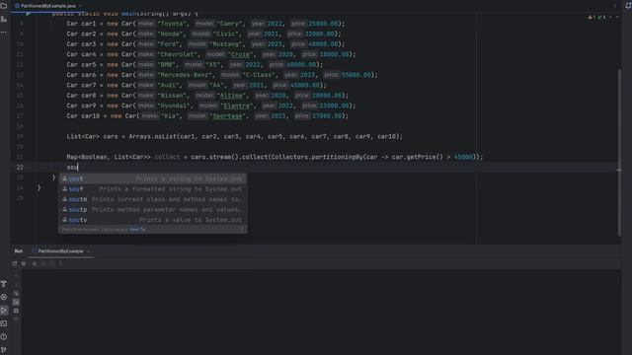Screen dimensions: 632x355
Task: Click line number 22 in gutter
Action: (20, 167)
